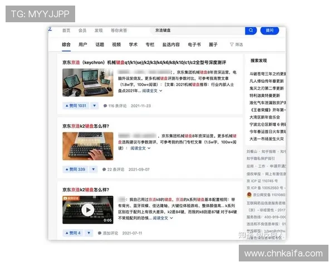This screenshot has width=334, height=267.
Task: Switch to the 视频 search tab
Action: [x=116, y=44]
